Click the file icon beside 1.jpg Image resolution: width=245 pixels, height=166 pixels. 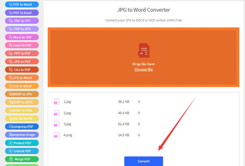[x=57, y=102]
